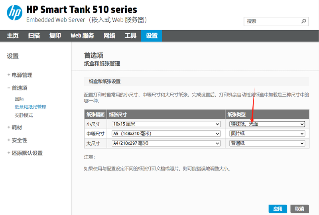Viewport: 319px width, 215px height.
Task: Open 纸盒和纸张管理 in sidebar
Action: coord(31,107)
